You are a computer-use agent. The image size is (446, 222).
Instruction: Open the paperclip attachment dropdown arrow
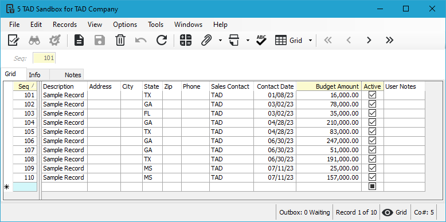[x=221, y=41]
